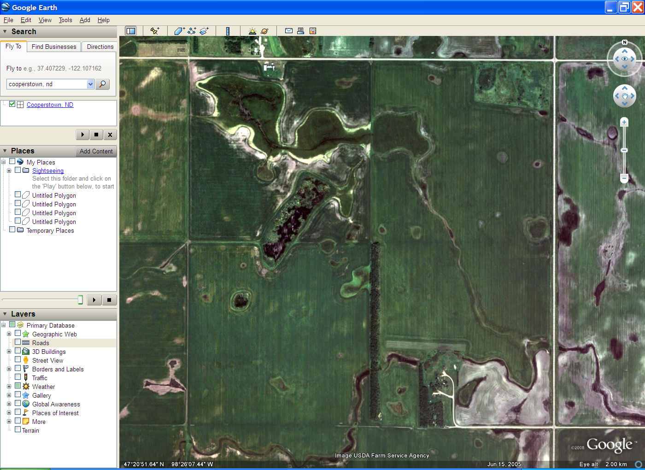Screen dimensions: 645x470
Task: Open the Edit menu
Action: pyautogui.click(x=26, y=20)
